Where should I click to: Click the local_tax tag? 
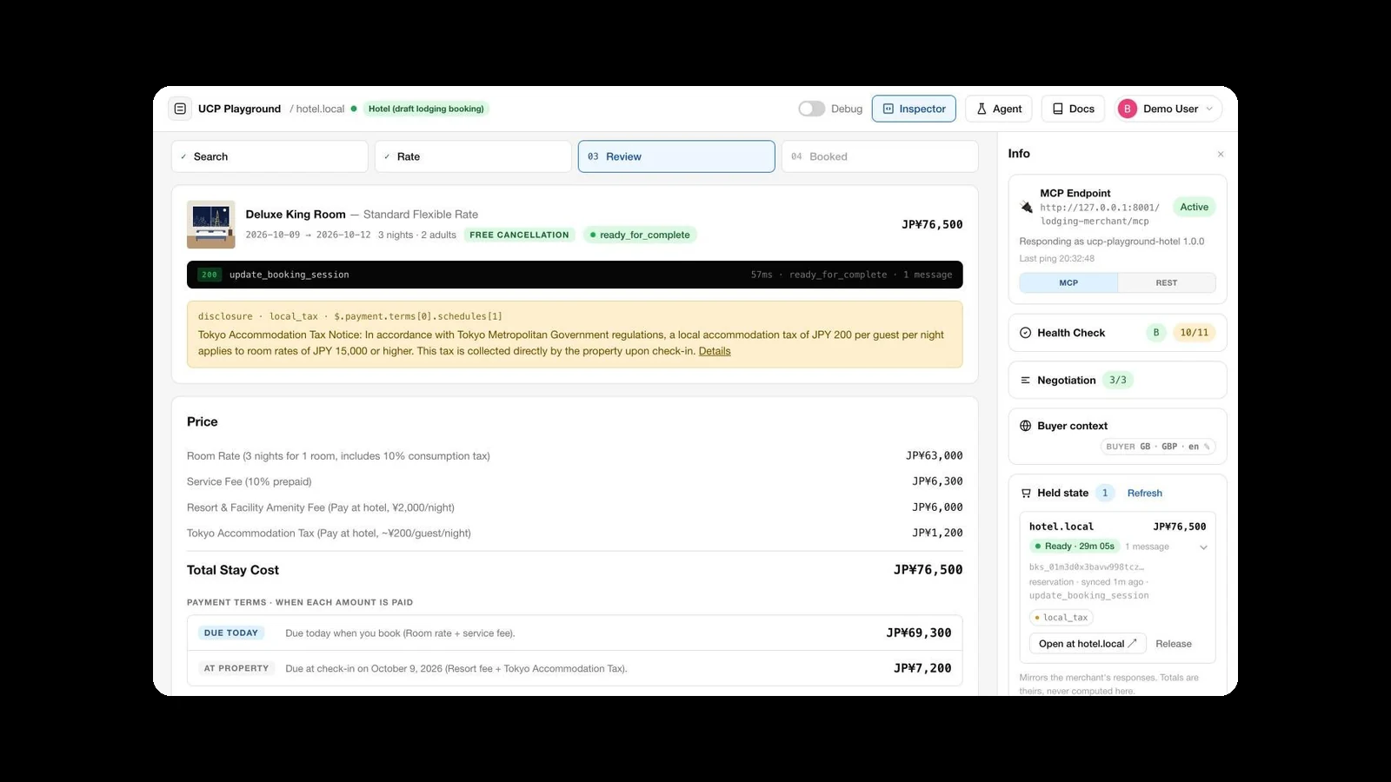pyautogui.click(x=1061, y=618)
